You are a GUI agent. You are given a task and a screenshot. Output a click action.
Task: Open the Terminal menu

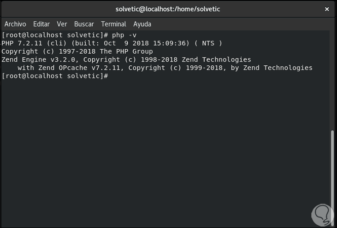point(113,24)
